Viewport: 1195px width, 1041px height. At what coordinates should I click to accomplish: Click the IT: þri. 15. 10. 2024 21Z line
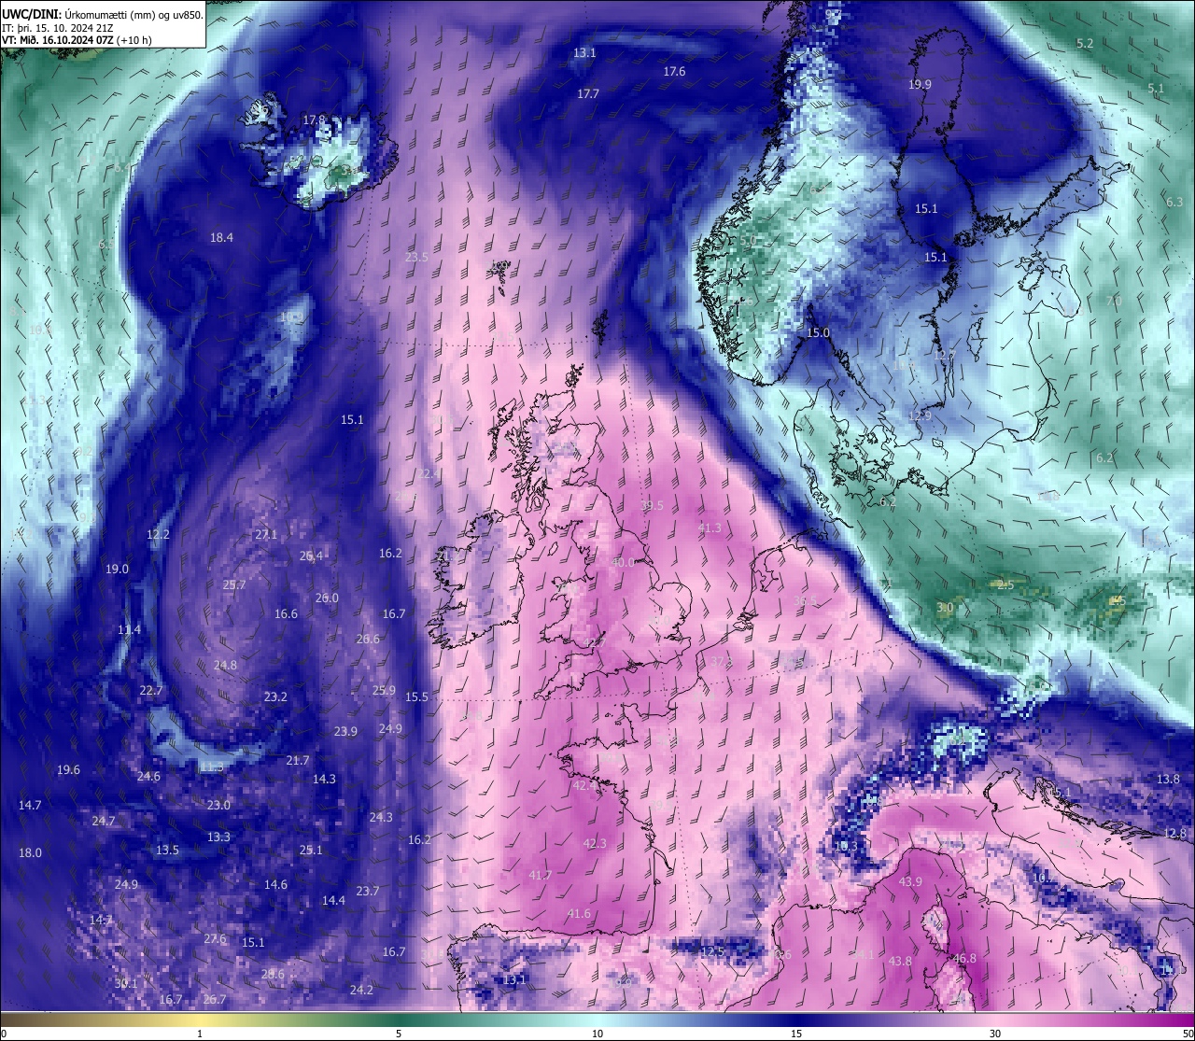(x=58, y=28)
